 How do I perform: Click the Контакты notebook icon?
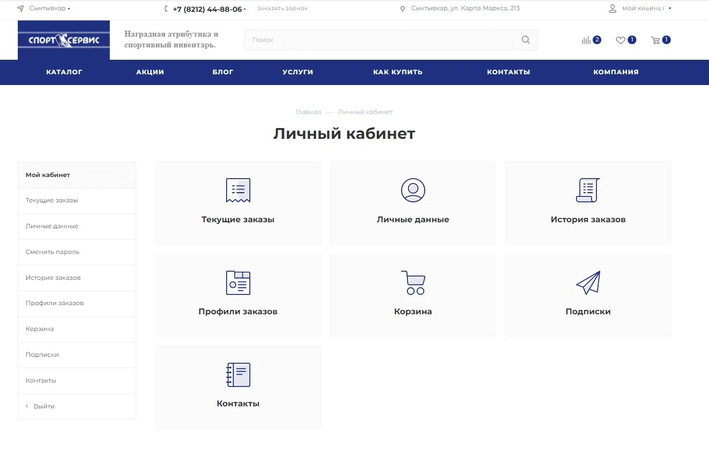click(238, 375)
